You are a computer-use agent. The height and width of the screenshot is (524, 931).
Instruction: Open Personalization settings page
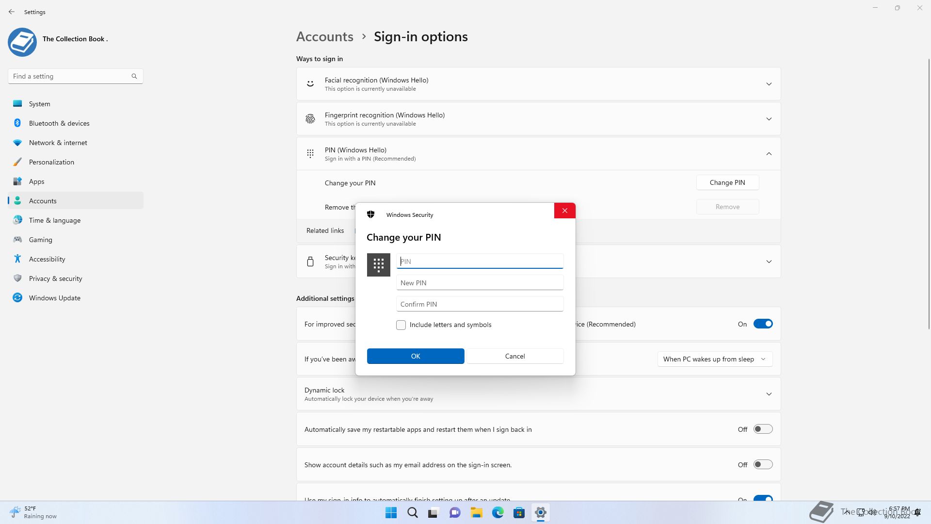76,162
